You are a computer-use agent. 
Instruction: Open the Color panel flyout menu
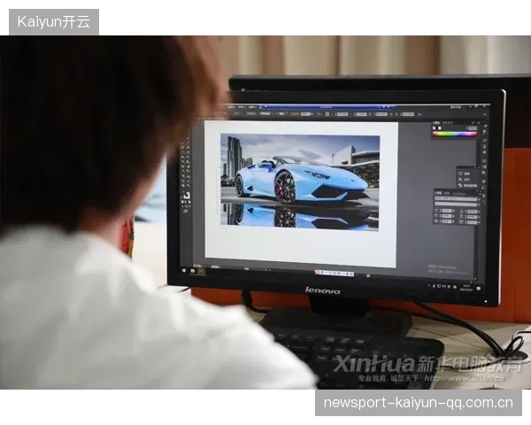478,123
